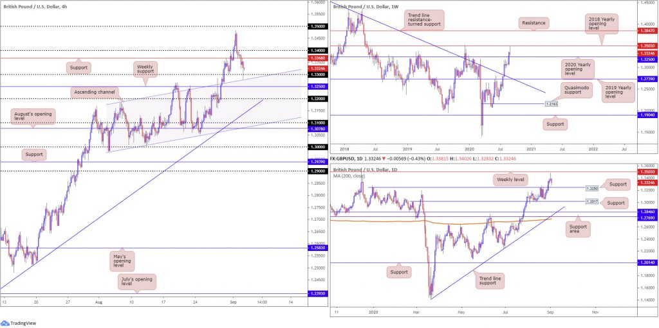Select the 2020 Yearly opening level callout
659x328 pixels.
(579, 69)
